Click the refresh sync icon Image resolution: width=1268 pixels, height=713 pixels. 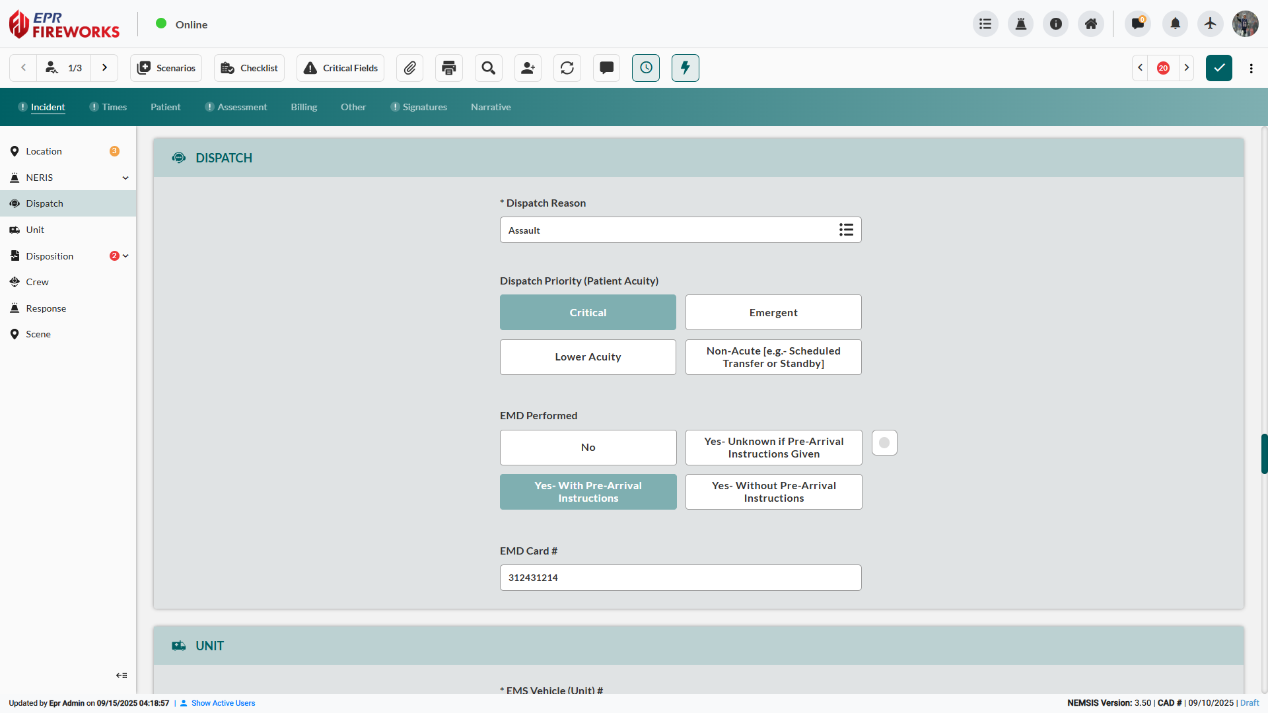[x=567, y=68]
